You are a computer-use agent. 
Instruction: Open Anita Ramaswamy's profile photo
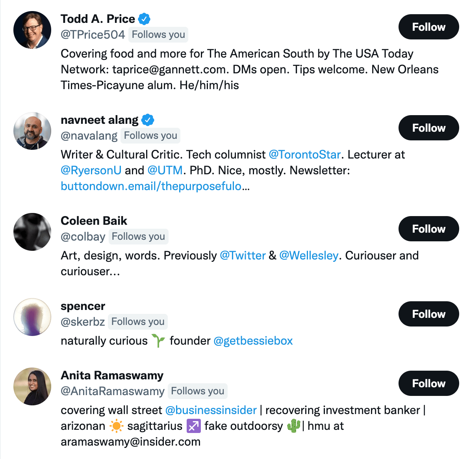tap(32, 386)
